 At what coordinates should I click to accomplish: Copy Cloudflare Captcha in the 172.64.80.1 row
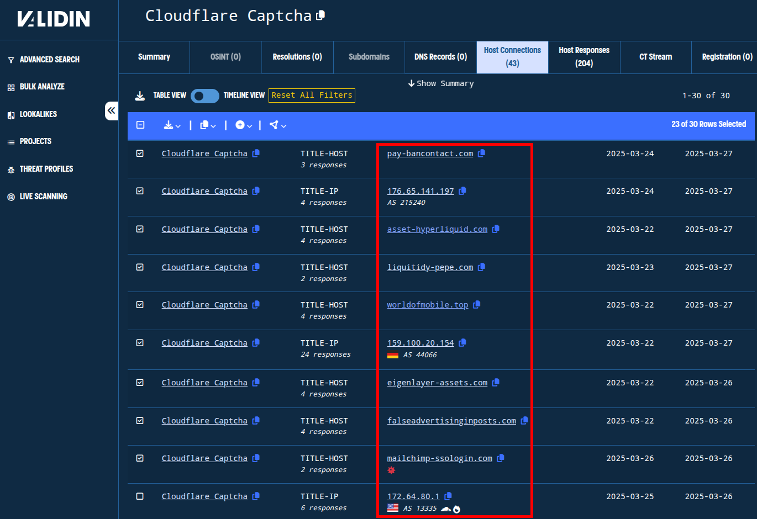coord(256,496)
